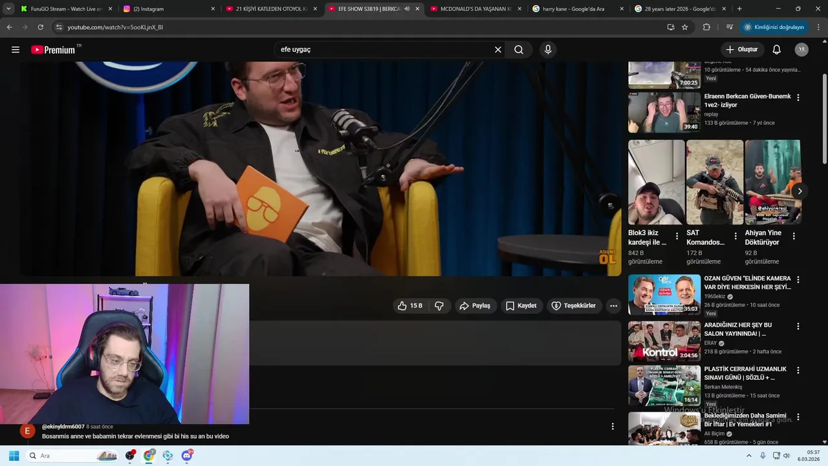Expand the tab search dropdown arrow
Screen dimensions: 828x466
[8, 9]
